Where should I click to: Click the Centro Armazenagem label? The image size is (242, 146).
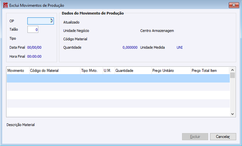pos(157,31)
